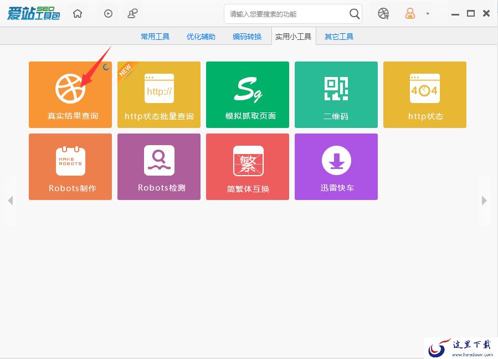This screenshot has height=359, width=498.
Task: Click the user feedback icon in header
Action: pos(133,14)
